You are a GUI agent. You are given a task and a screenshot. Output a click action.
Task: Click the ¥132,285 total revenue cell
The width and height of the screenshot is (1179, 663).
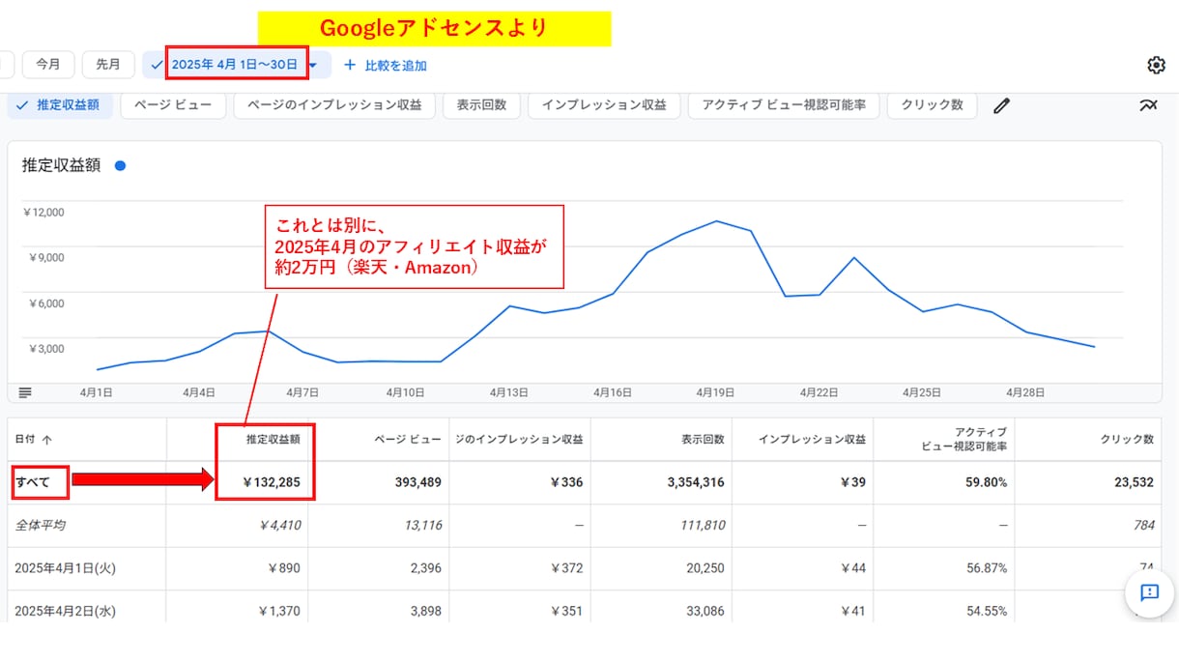pyautogui.click(x=271, y=482)
